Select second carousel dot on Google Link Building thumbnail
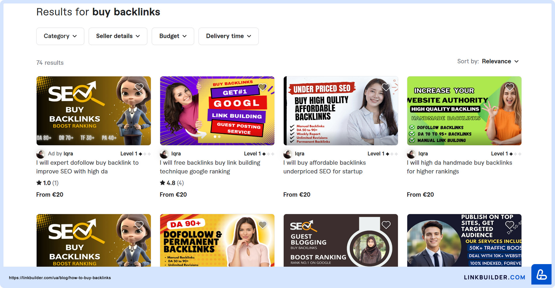 click(x=219, y=137)
